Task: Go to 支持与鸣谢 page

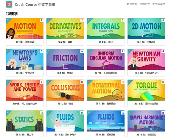Action: [x=158, y=4]
